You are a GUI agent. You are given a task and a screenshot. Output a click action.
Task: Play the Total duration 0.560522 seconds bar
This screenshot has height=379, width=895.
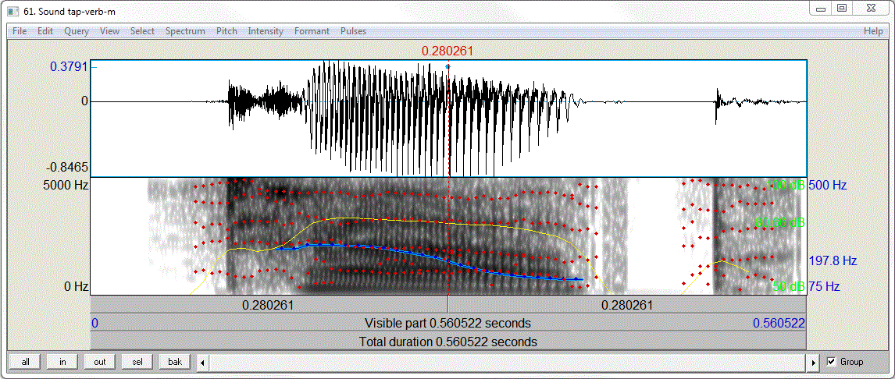448,342
